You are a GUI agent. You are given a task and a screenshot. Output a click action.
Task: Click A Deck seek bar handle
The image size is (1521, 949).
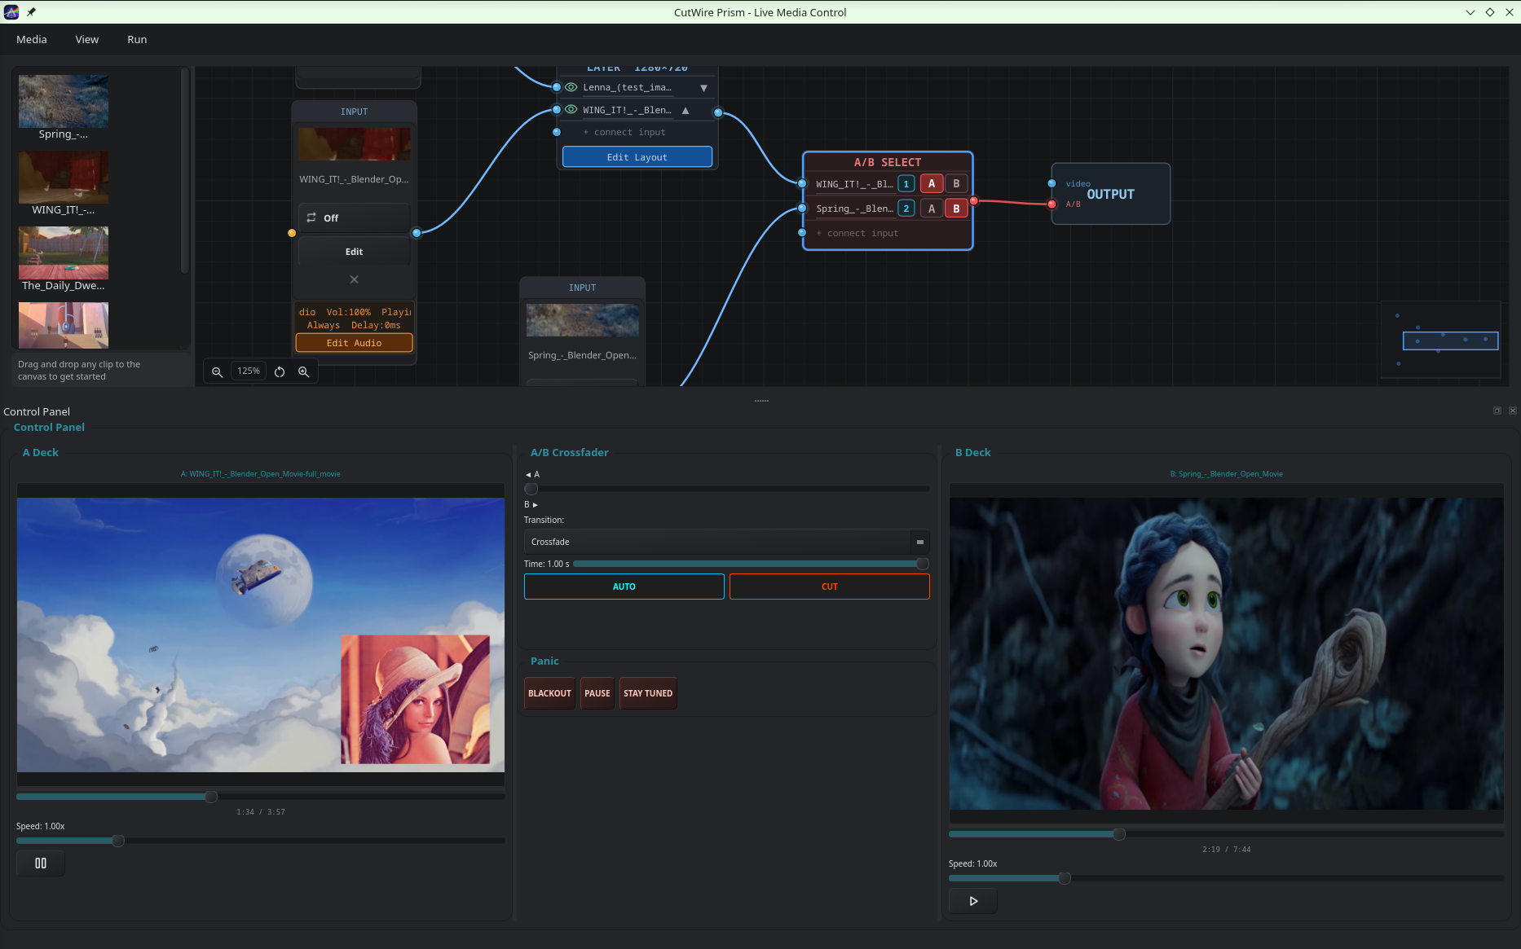tap(211, 797)
